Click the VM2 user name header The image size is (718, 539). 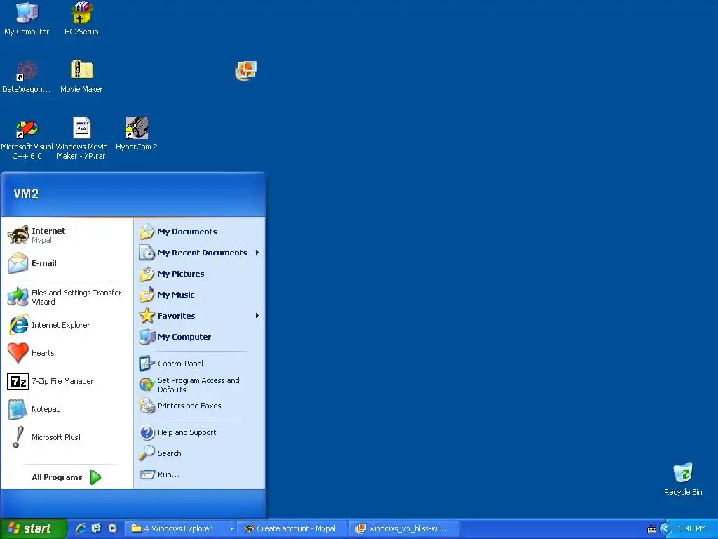26,194
